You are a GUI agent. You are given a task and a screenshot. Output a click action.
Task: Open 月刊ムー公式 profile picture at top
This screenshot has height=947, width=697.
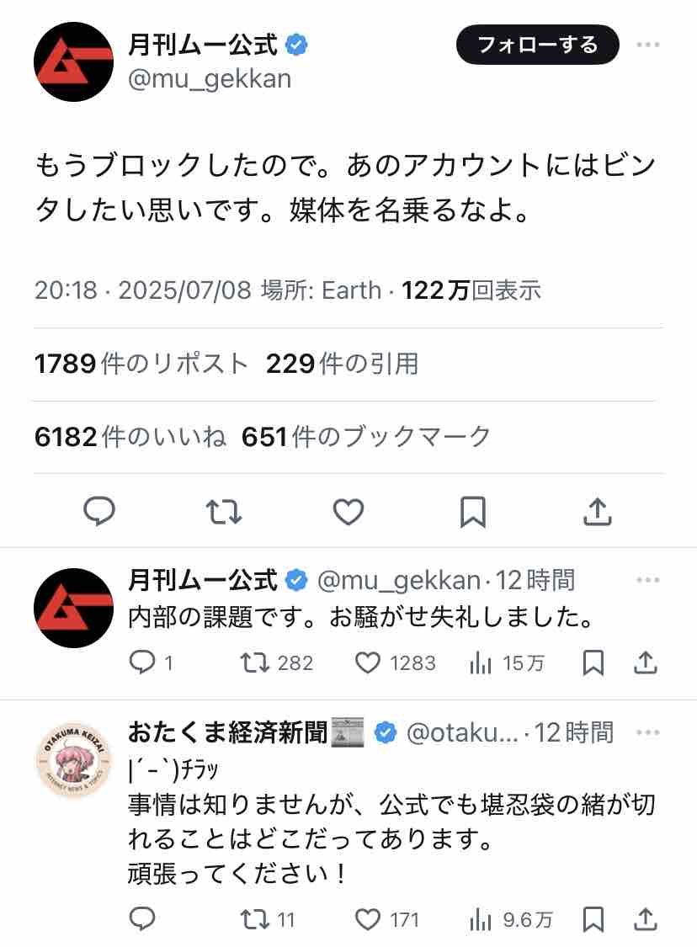pos(74,61)
